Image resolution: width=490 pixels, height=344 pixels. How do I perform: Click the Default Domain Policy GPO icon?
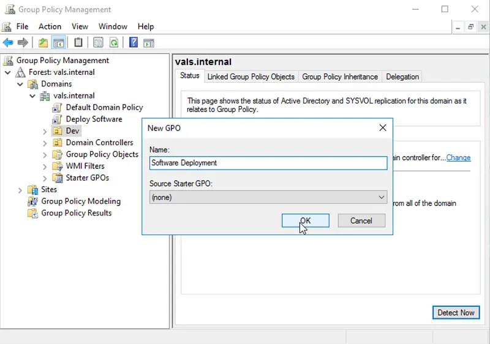[57, 108]
